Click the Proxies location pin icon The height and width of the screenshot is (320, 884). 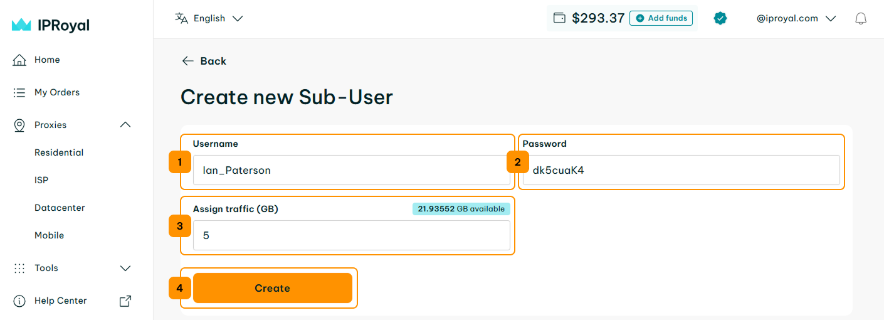(19, 125)
